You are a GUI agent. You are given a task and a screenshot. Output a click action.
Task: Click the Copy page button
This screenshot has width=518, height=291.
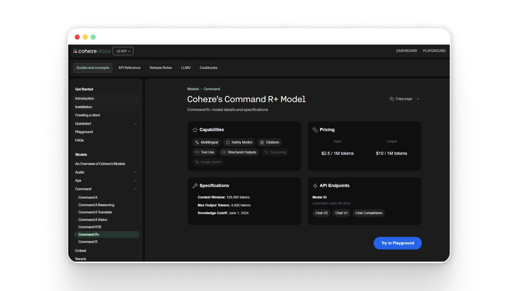pyautogui.click(x=401, y=99)
